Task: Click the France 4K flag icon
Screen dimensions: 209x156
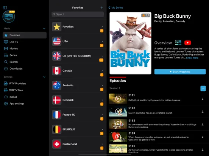Action: tap(57, 115)
